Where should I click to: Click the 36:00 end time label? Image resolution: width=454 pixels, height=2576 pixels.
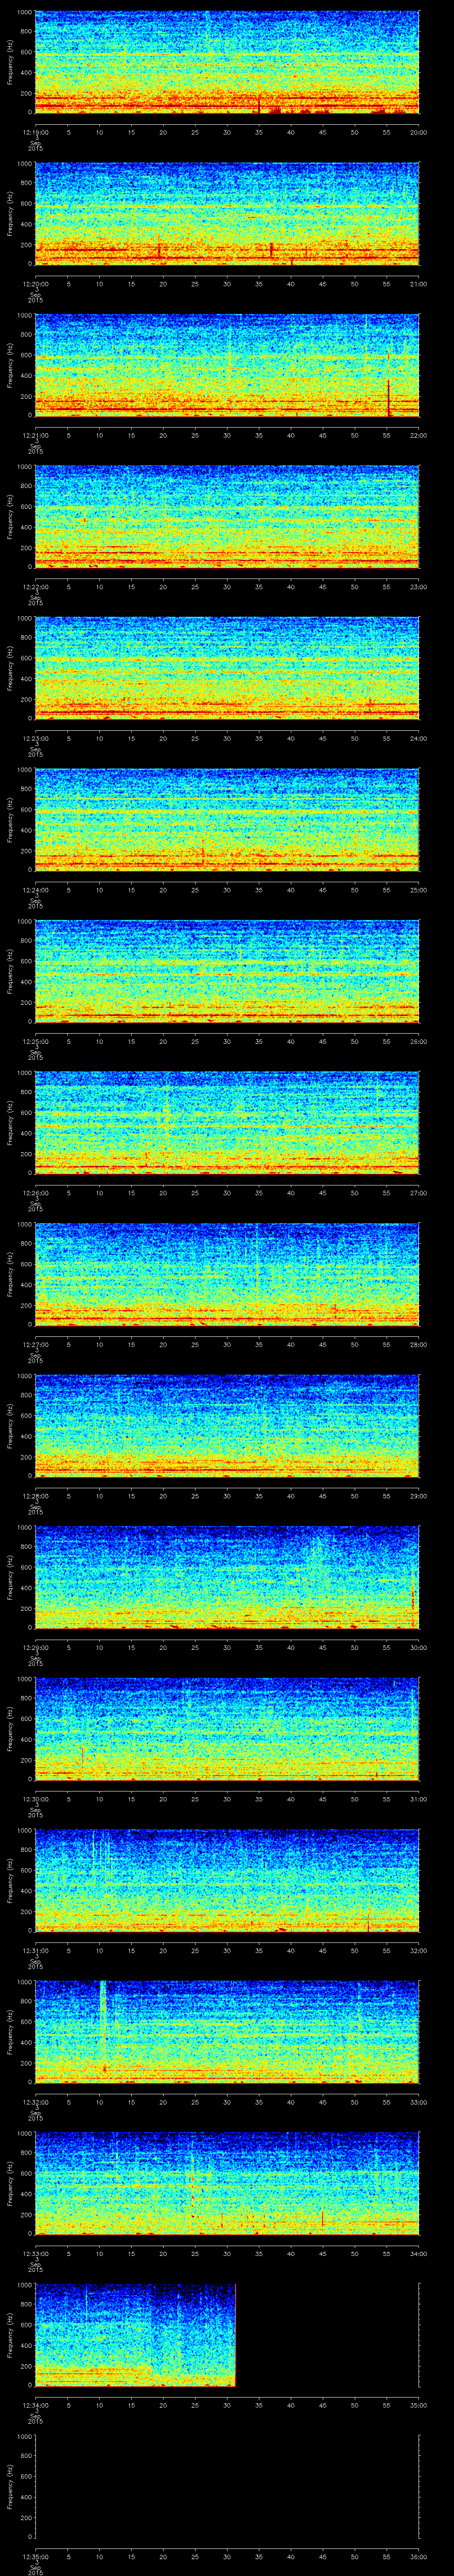point(418,2556)
